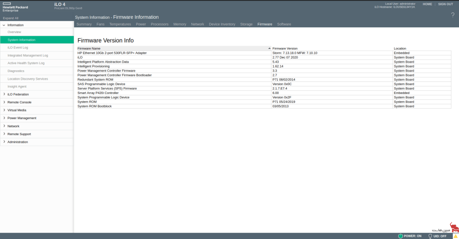Select SAS Programmable Logic Device row
The image size is (459, 239).
264,84
